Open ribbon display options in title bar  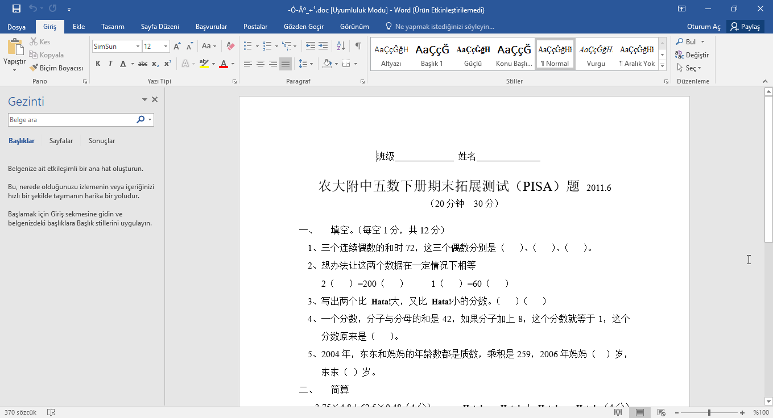[681, 9]
